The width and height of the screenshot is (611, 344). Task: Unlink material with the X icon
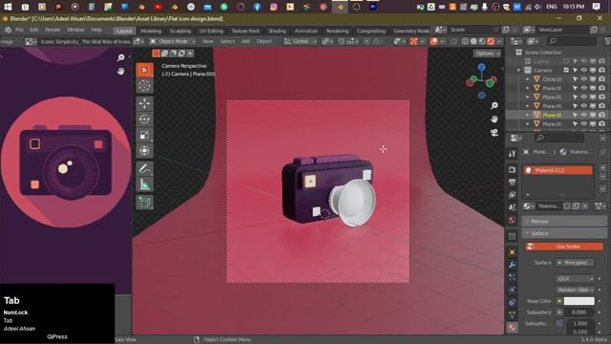pos(584,206)
